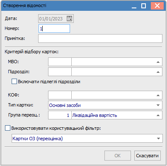Click the Скасувати button
The height and width of the screenshot is (166, 167).
click(148, 156)
